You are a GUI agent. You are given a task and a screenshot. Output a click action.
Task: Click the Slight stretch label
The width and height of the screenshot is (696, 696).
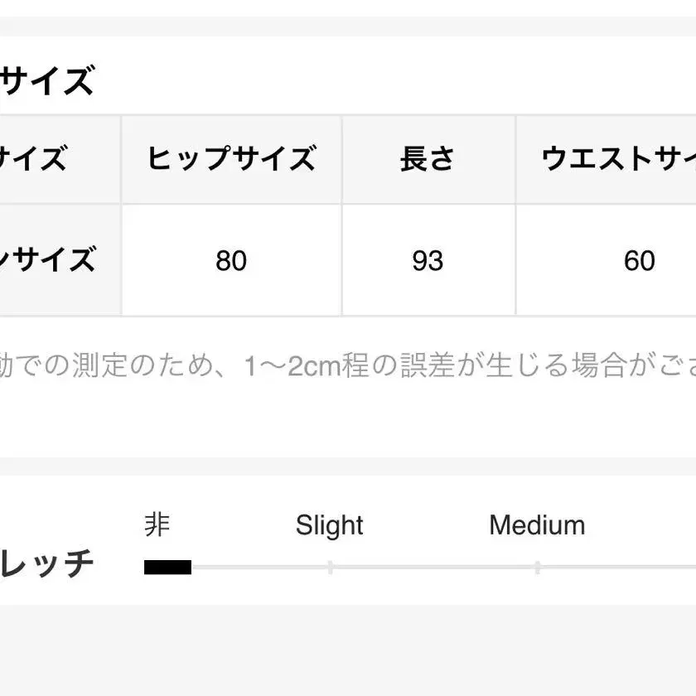(330, 525)
